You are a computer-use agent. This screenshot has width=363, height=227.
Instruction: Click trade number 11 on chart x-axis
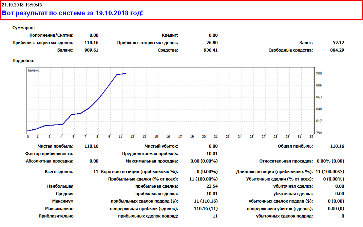[120, 137]
